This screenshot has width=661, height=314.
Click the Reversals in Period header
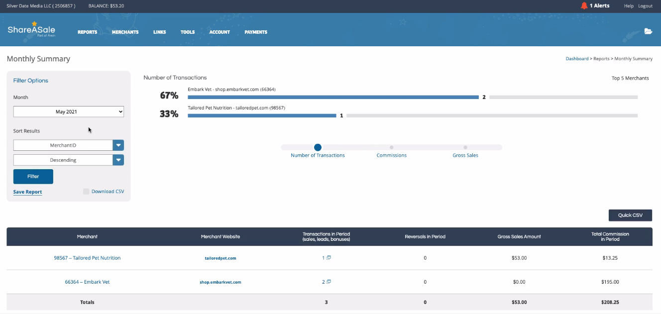(425, 236)
